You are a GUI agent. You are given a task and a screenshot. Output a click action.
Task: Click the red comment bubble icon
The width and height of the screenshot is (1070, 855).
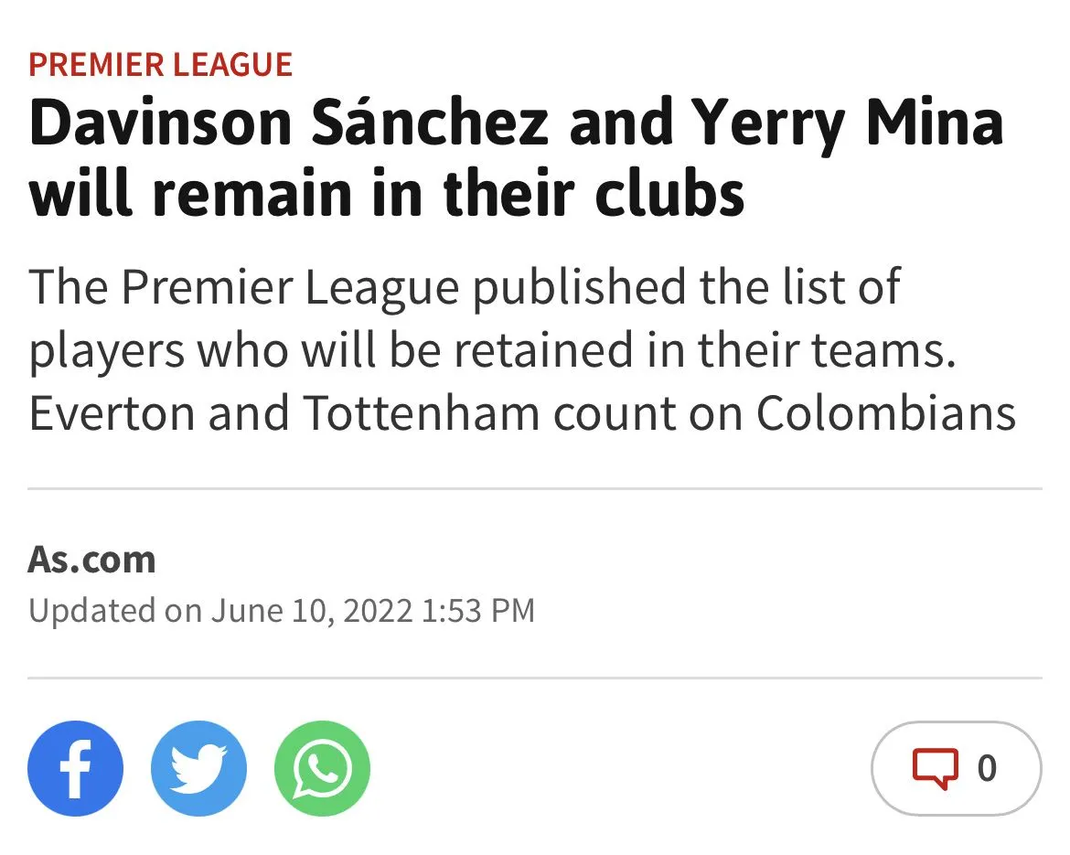[935, 768]
